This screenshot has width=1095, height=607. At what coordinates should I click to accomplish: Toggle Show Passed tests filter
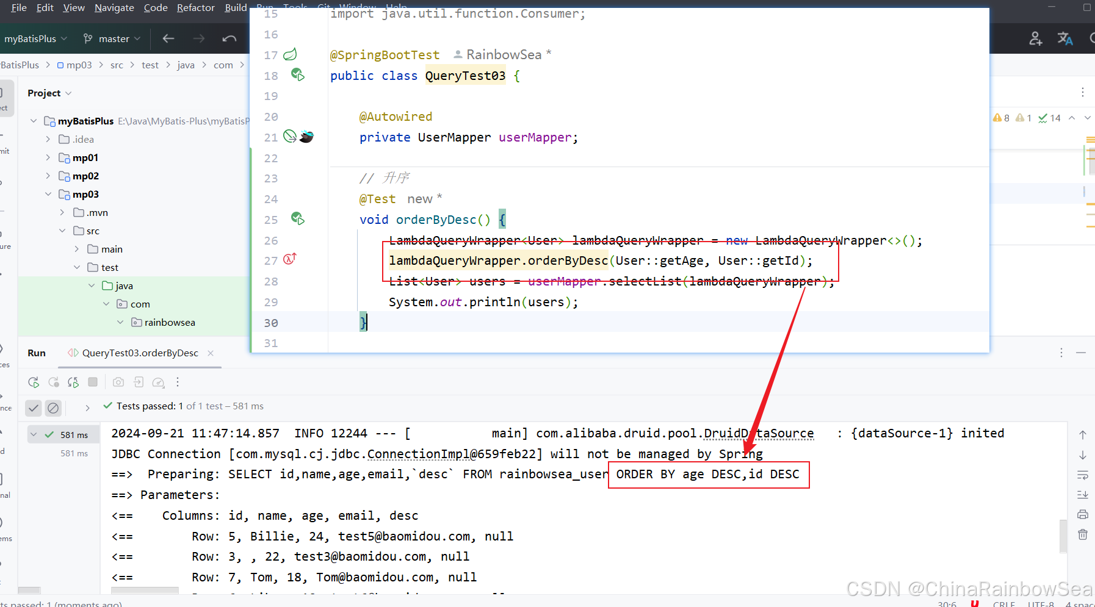point(34,408)
